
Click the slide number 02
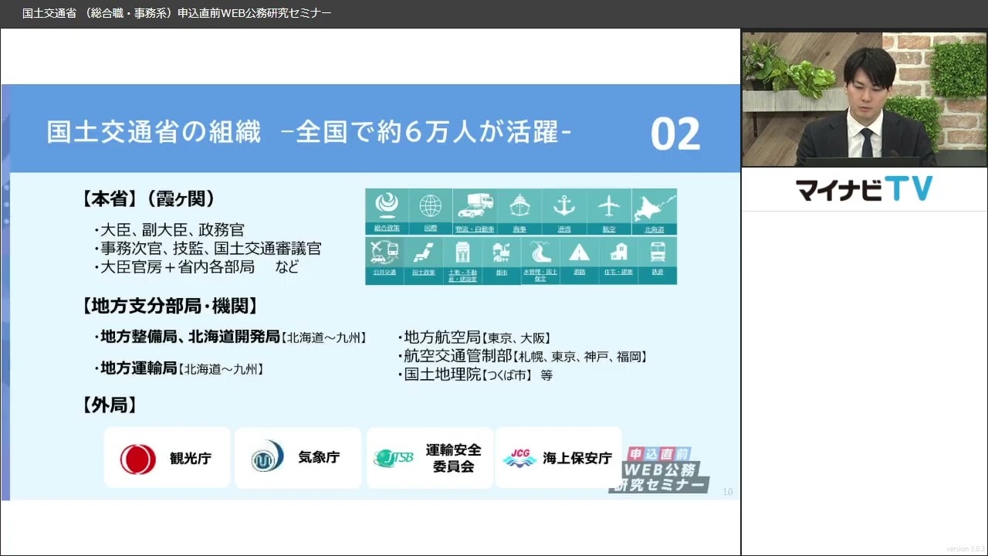pos(675,134)
